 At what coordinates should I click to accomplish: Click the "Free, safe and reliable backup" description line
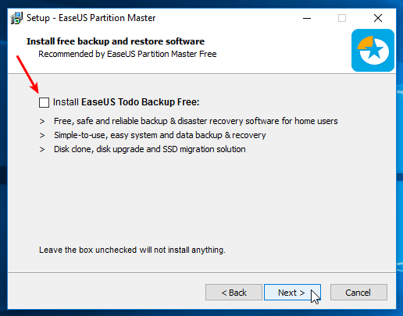(x=196, y=121)
